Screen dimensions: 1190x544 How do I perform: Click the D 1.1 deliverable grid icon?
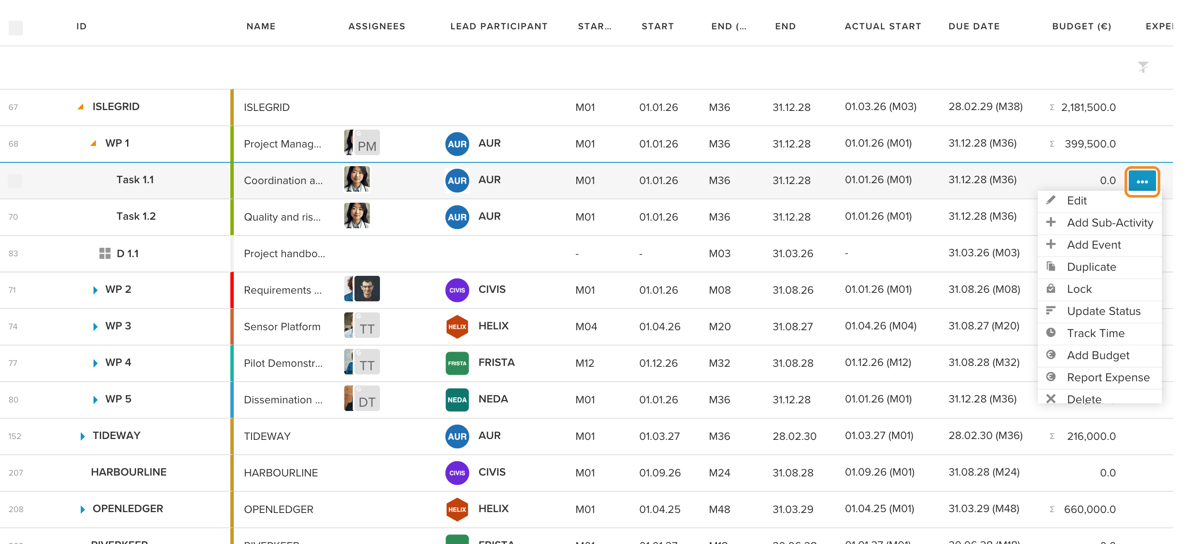pyautogui.click(x=105, y=253)
